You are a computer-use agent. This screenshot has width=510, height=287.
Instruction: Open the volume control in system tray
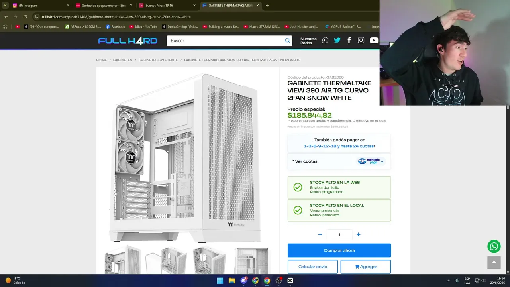click(x=484, y=281)
